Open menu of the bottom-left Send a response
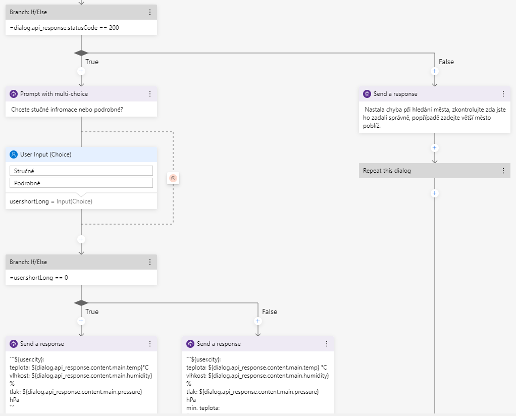516x416 pixels. pos(149,344)
